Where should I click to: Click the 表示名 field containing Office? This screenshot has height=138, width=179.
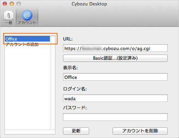coord(115,77)
